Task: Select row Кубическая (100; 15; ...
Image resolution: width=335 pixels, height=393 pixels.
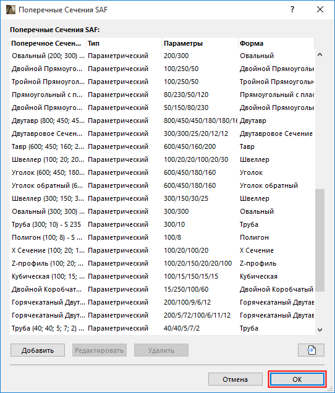Action: tap(162, 276)
